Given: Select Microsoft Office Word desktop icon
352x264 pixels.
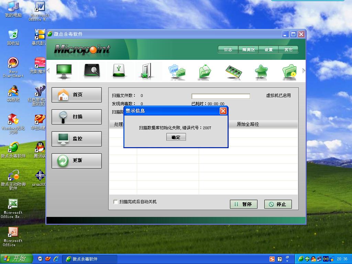Looking at the screenshot, I should pos(40,11).
